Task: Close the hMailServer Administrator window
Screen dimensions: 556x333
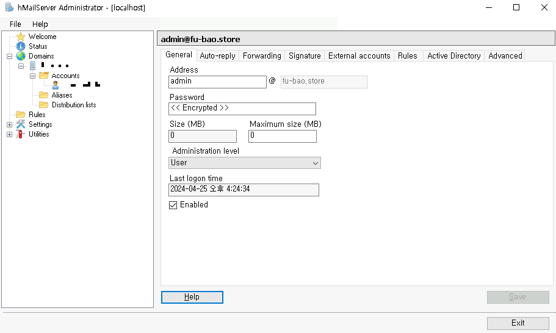Action: click(x=544, y=7)
